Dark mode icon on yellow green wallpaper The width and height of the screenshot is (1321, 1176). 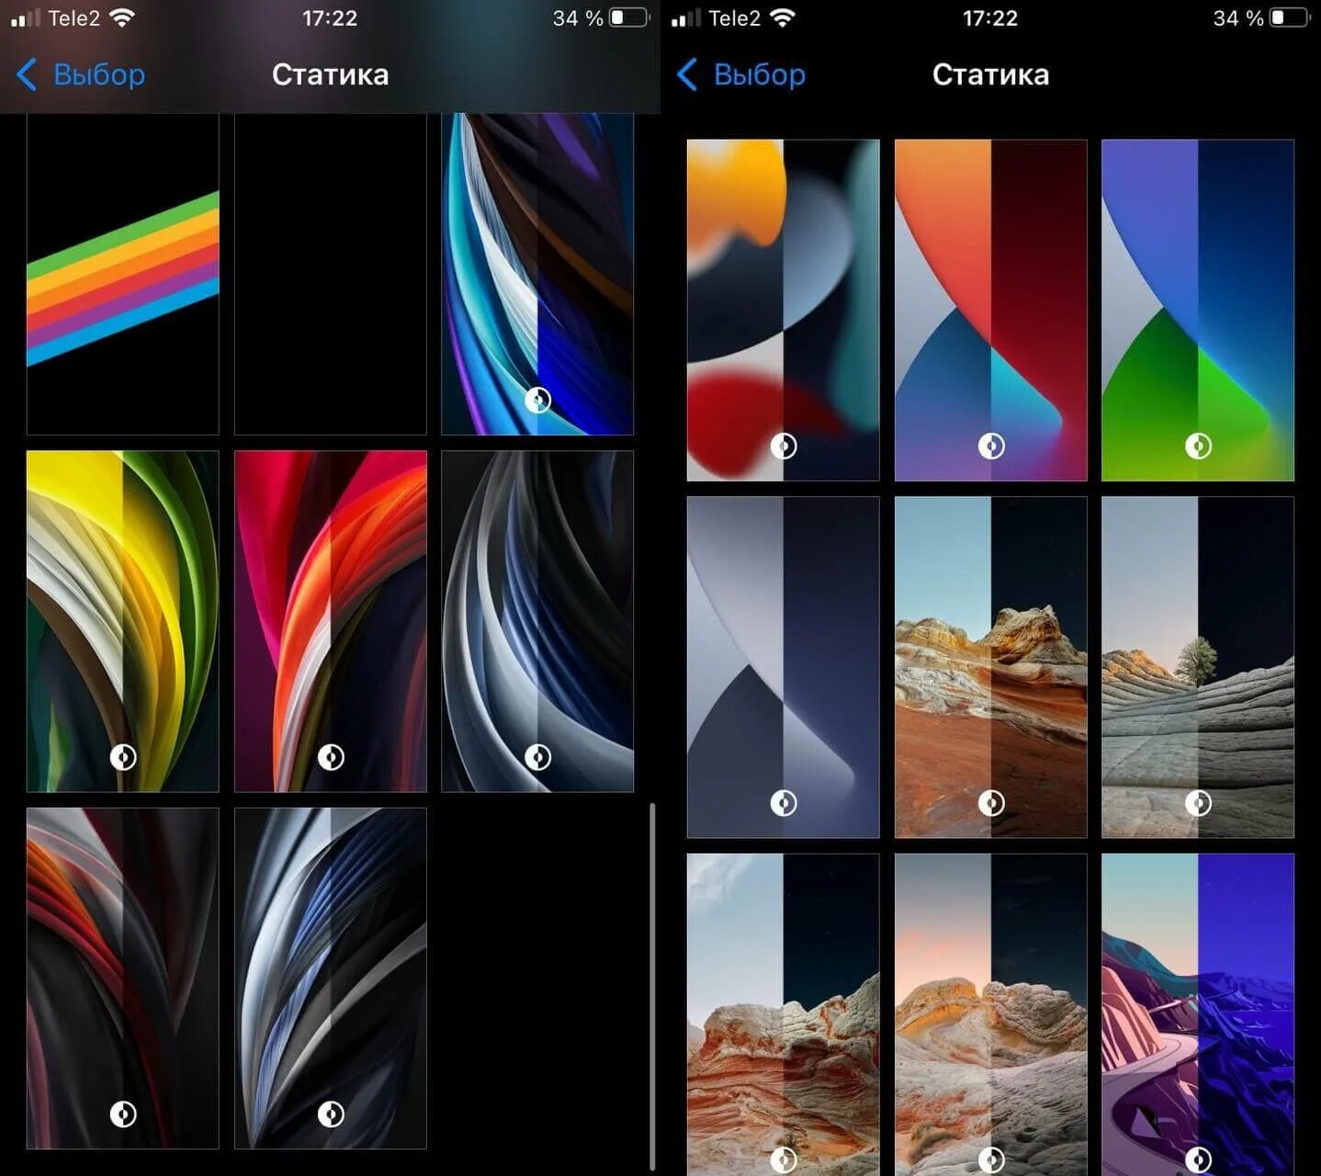pyautogui.click(x=123, y=757)
